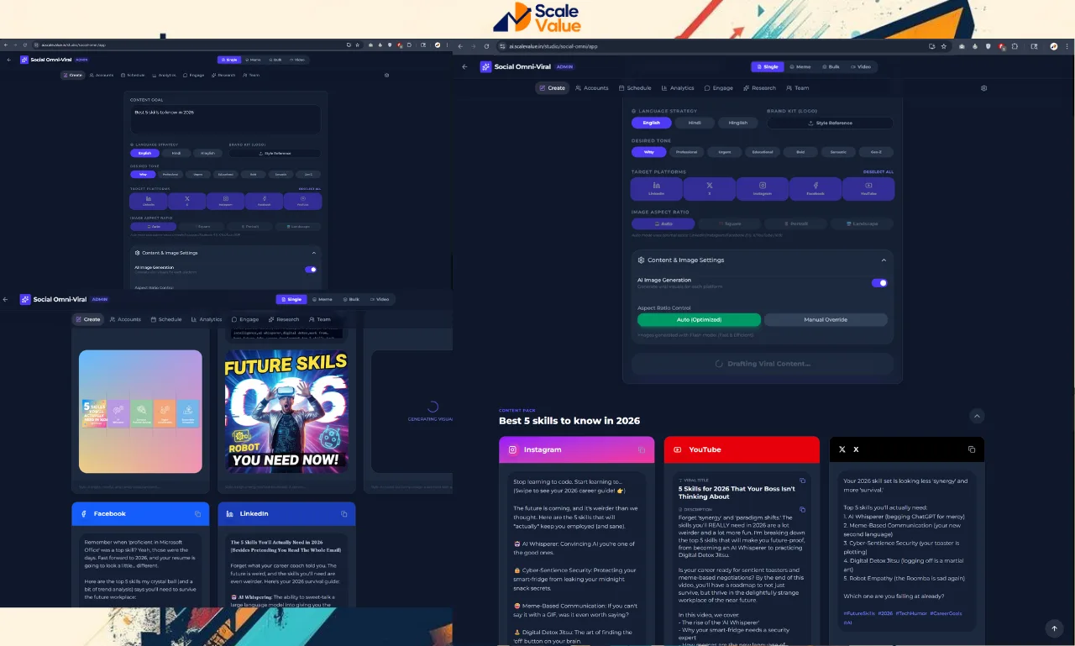Choose the Sarcastic tone in right window
The image size is (1075, 646).
tap(837, 152)
